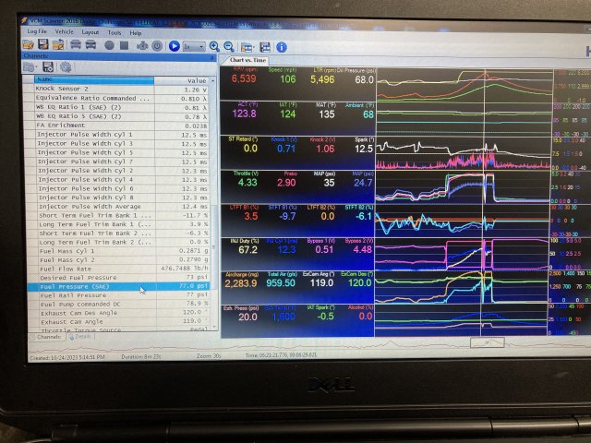This screenshot has width=591, height=443.
Task: Click the RPM value gauge in chart
Action: click(x=243, y=77)
